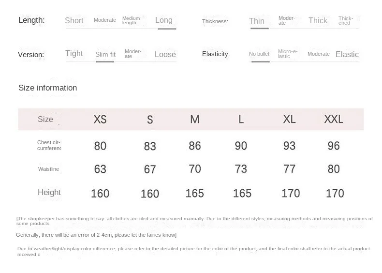Choose the Long length option
This screenshot has height=273, width=382.
pyautogui.click(x=164, y=20)
